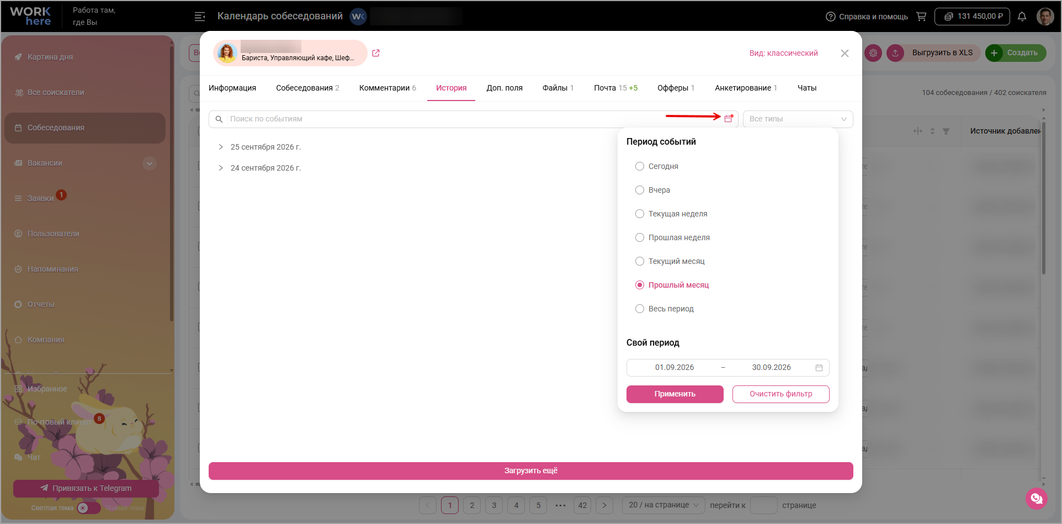Click the start date 01.09.2026 field
1062x524 pixels.
pyautogui.click(x=675, y=368)
